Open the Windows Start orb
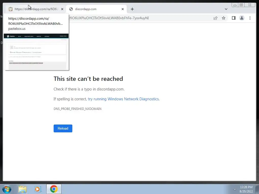 7,189
